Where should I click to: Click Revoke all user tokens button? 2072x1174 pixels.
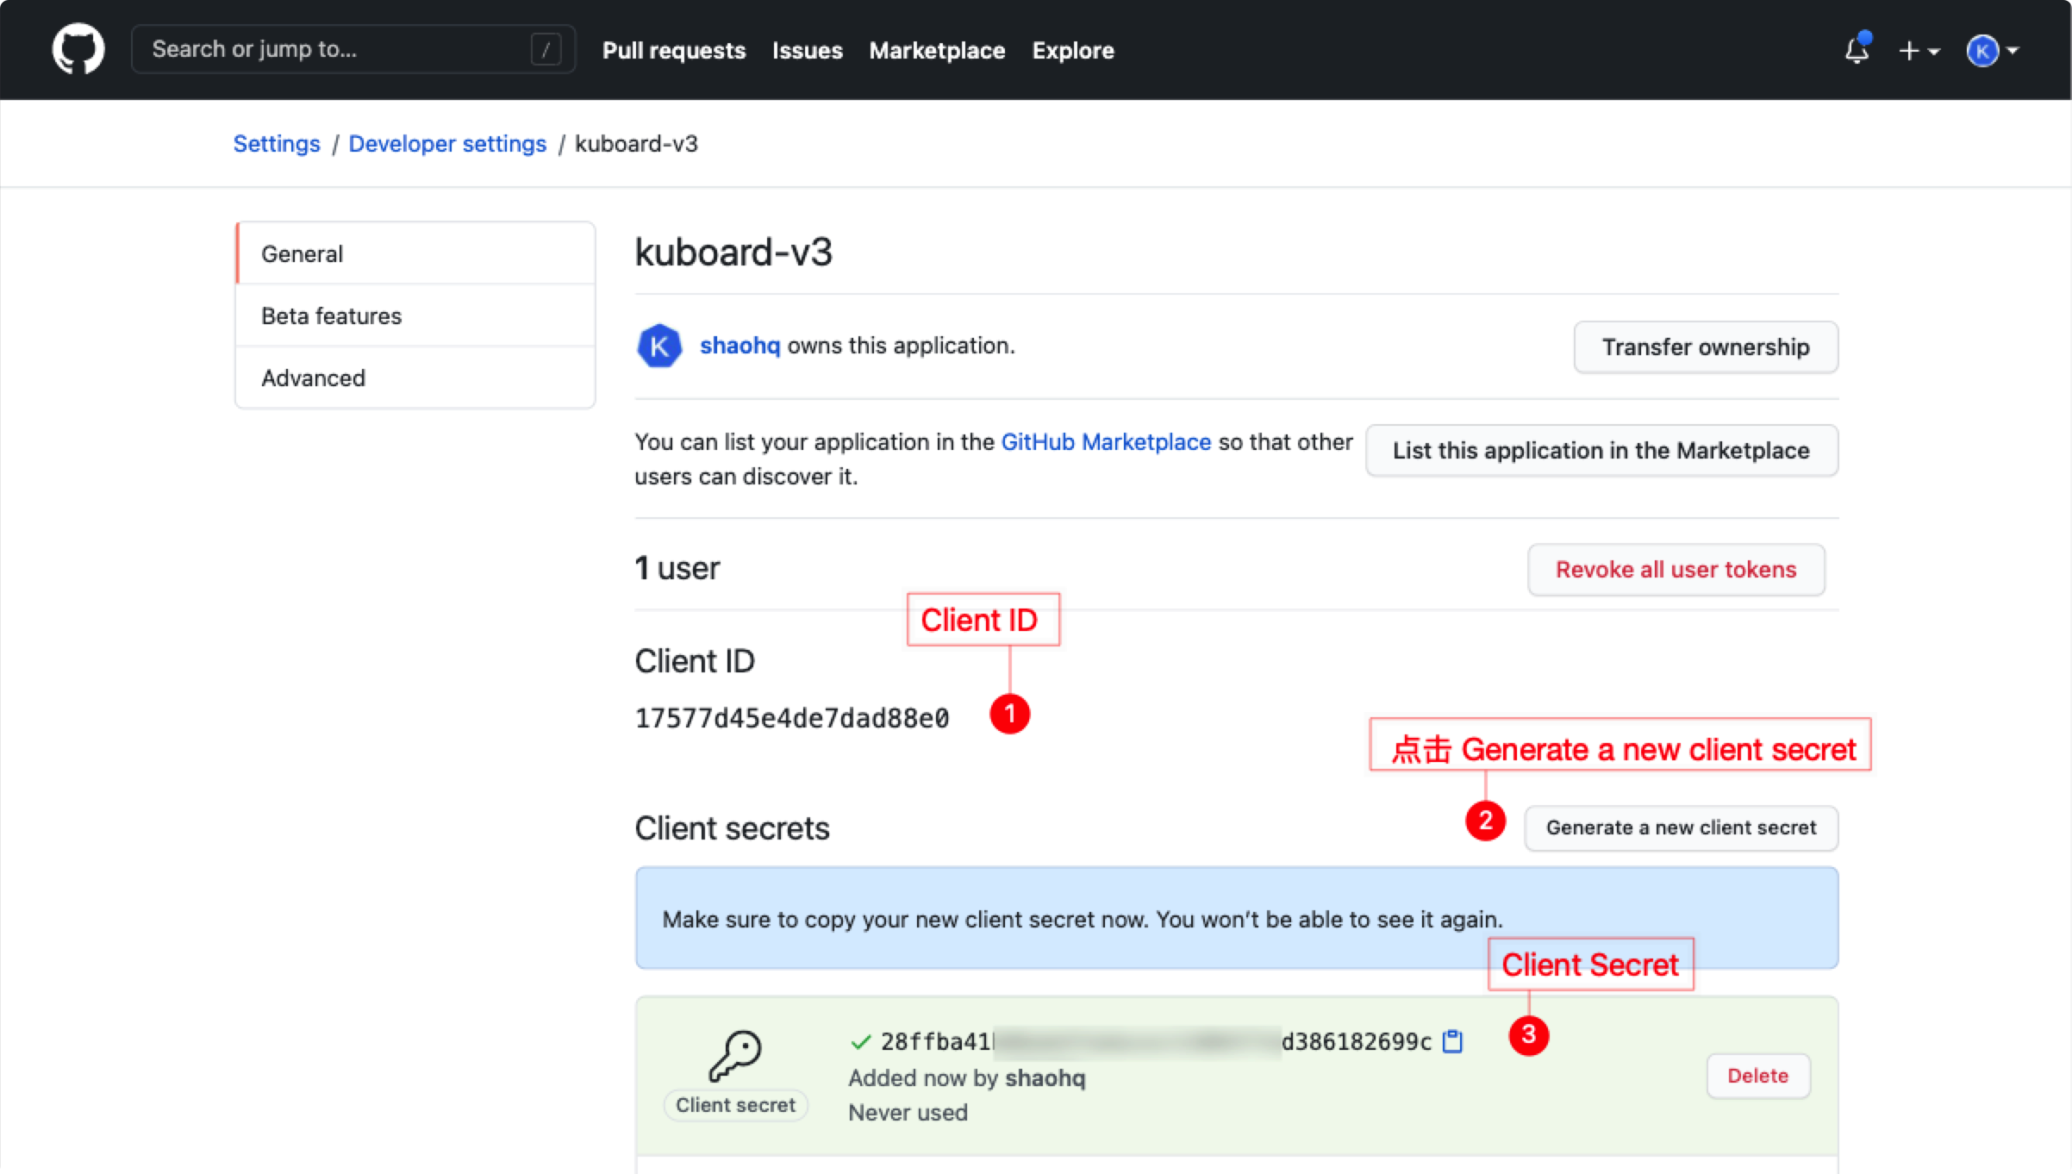tap(1675, 569)
